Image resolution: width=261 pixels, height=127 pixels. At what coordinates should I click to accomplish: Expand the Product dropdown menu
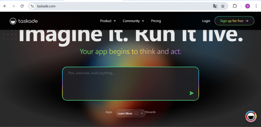108,21
